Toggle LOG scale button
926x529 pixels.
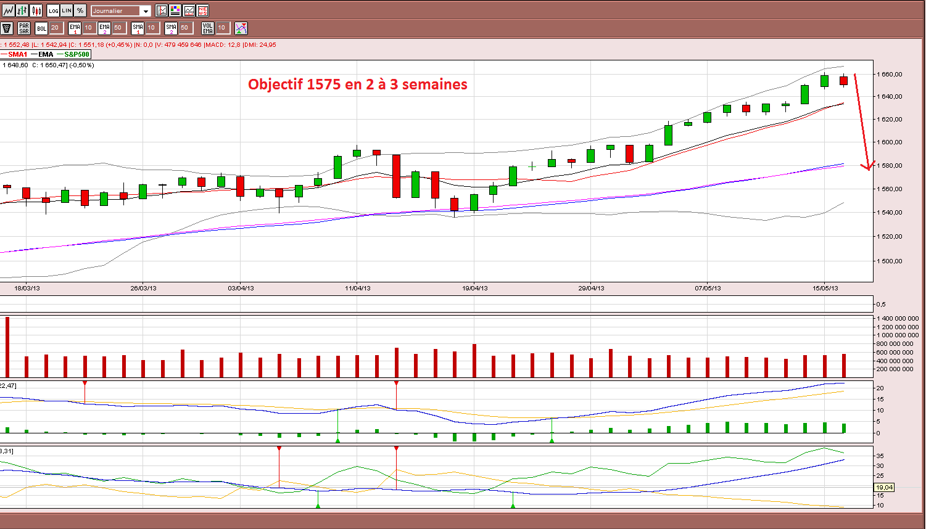click(53, 10)
